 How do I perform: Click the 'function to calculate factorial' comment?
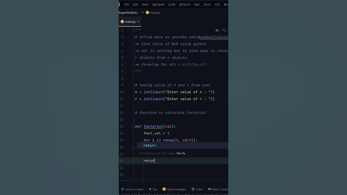point(171,113)
